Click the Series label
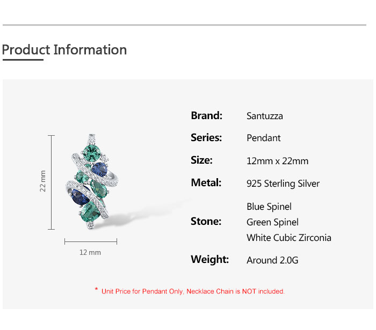 (x=206, y=138)
